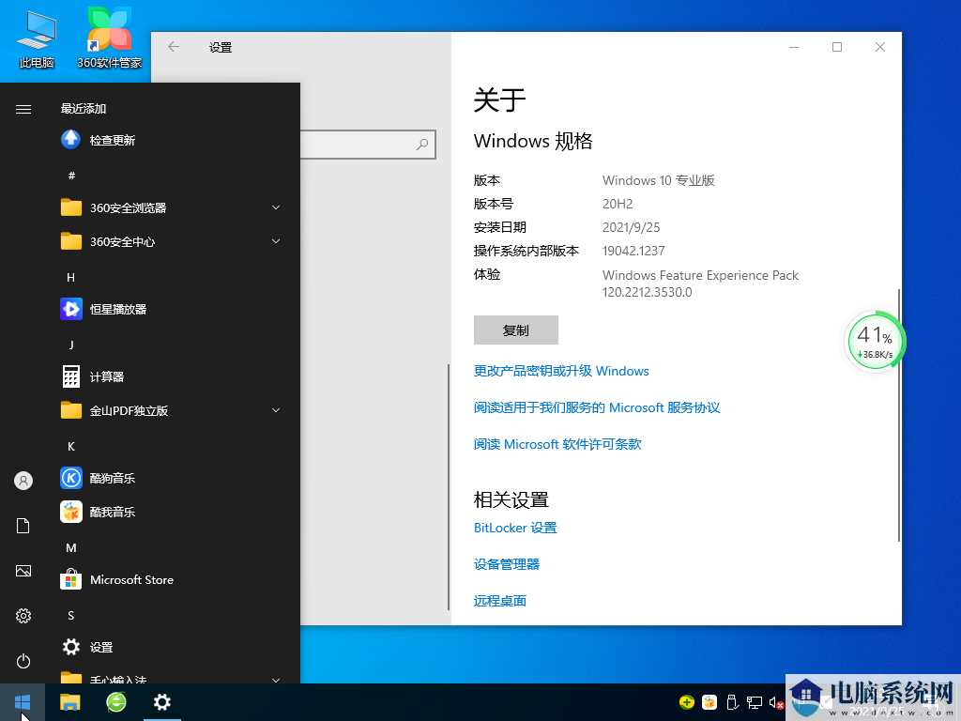The width and height of the screenshot is (961, 721).
Task: Click the S letter group header
Action: 71,615
